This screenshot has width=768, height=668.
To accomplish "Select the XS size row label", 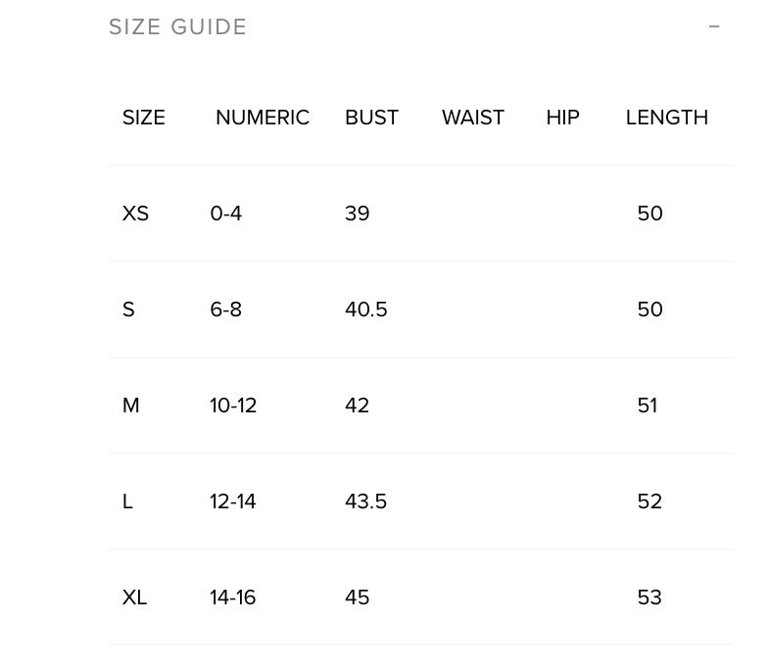I will 135,214.
